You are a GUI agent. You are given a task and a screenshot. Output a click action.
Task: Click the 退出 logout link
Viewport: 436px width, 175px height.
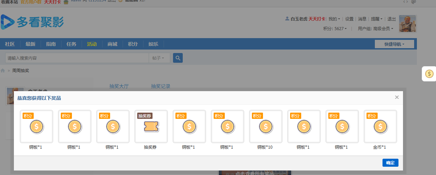click(x=392, y=19)
